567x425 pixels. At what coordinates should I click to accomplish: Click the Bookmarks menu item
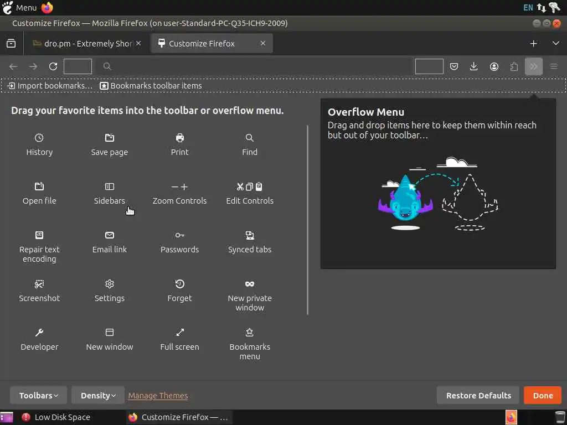250,344
